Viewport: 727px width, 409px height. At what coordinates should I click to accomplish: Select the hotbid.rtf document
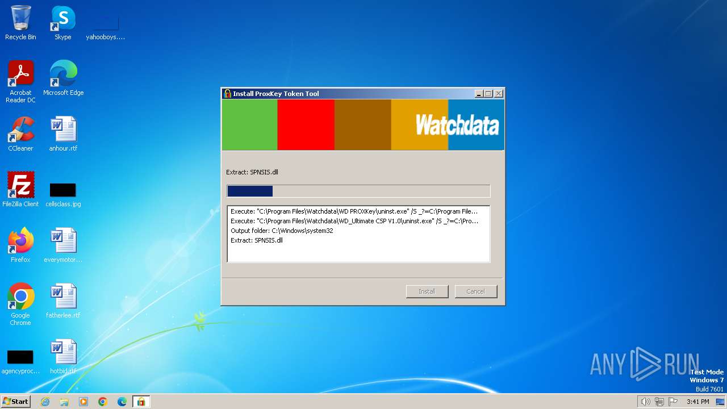(63, 357)
